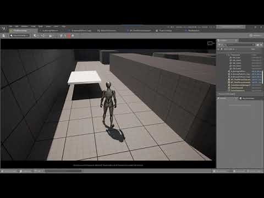Image resolution: width=264 pixels, height=198 pixels.
Task: Open the Edit menu
Action: 16,26
